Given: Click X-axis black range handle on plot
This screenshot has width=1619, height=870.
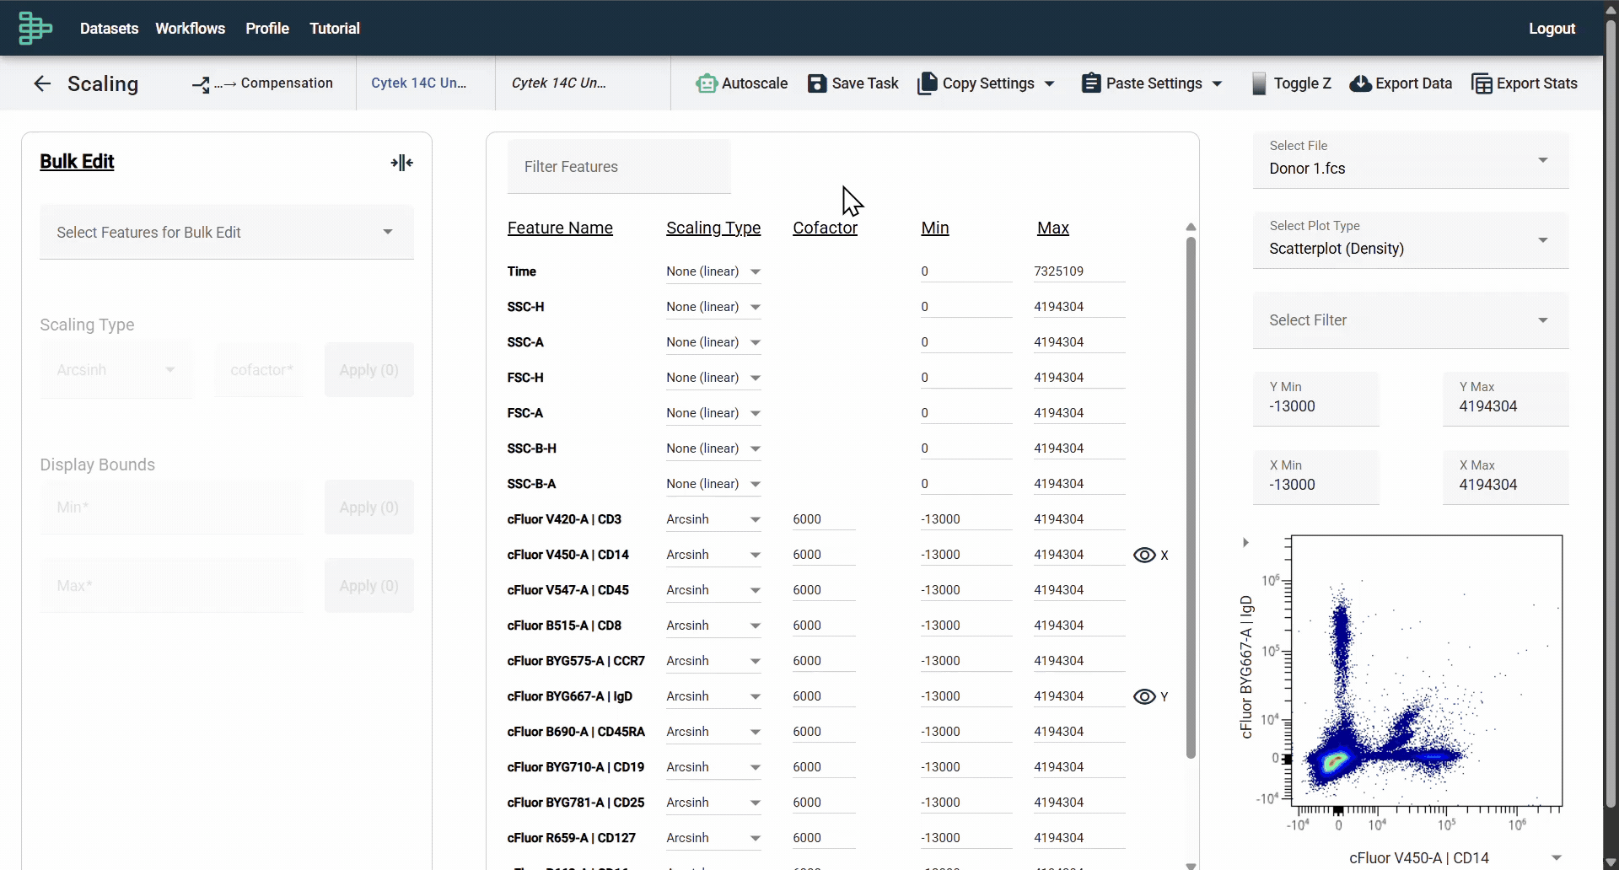Looking at the screenshot, I should click(x=1338, y=811).
